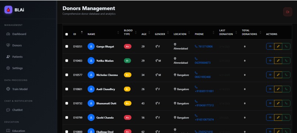The image size is (297, 133).
Task: Check the box for donor D10800
Action: tap(67, 132)
